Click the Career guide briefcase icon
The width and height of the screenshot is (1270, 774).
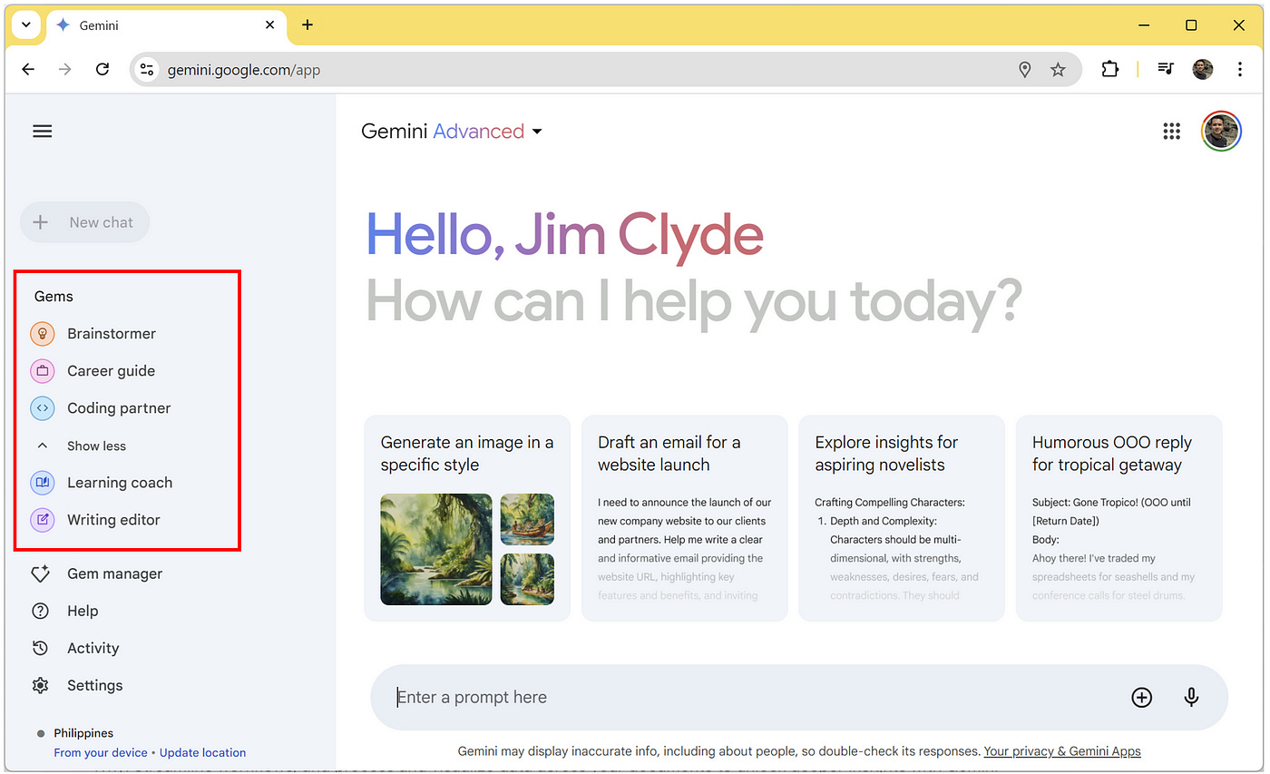click(43, 371)
